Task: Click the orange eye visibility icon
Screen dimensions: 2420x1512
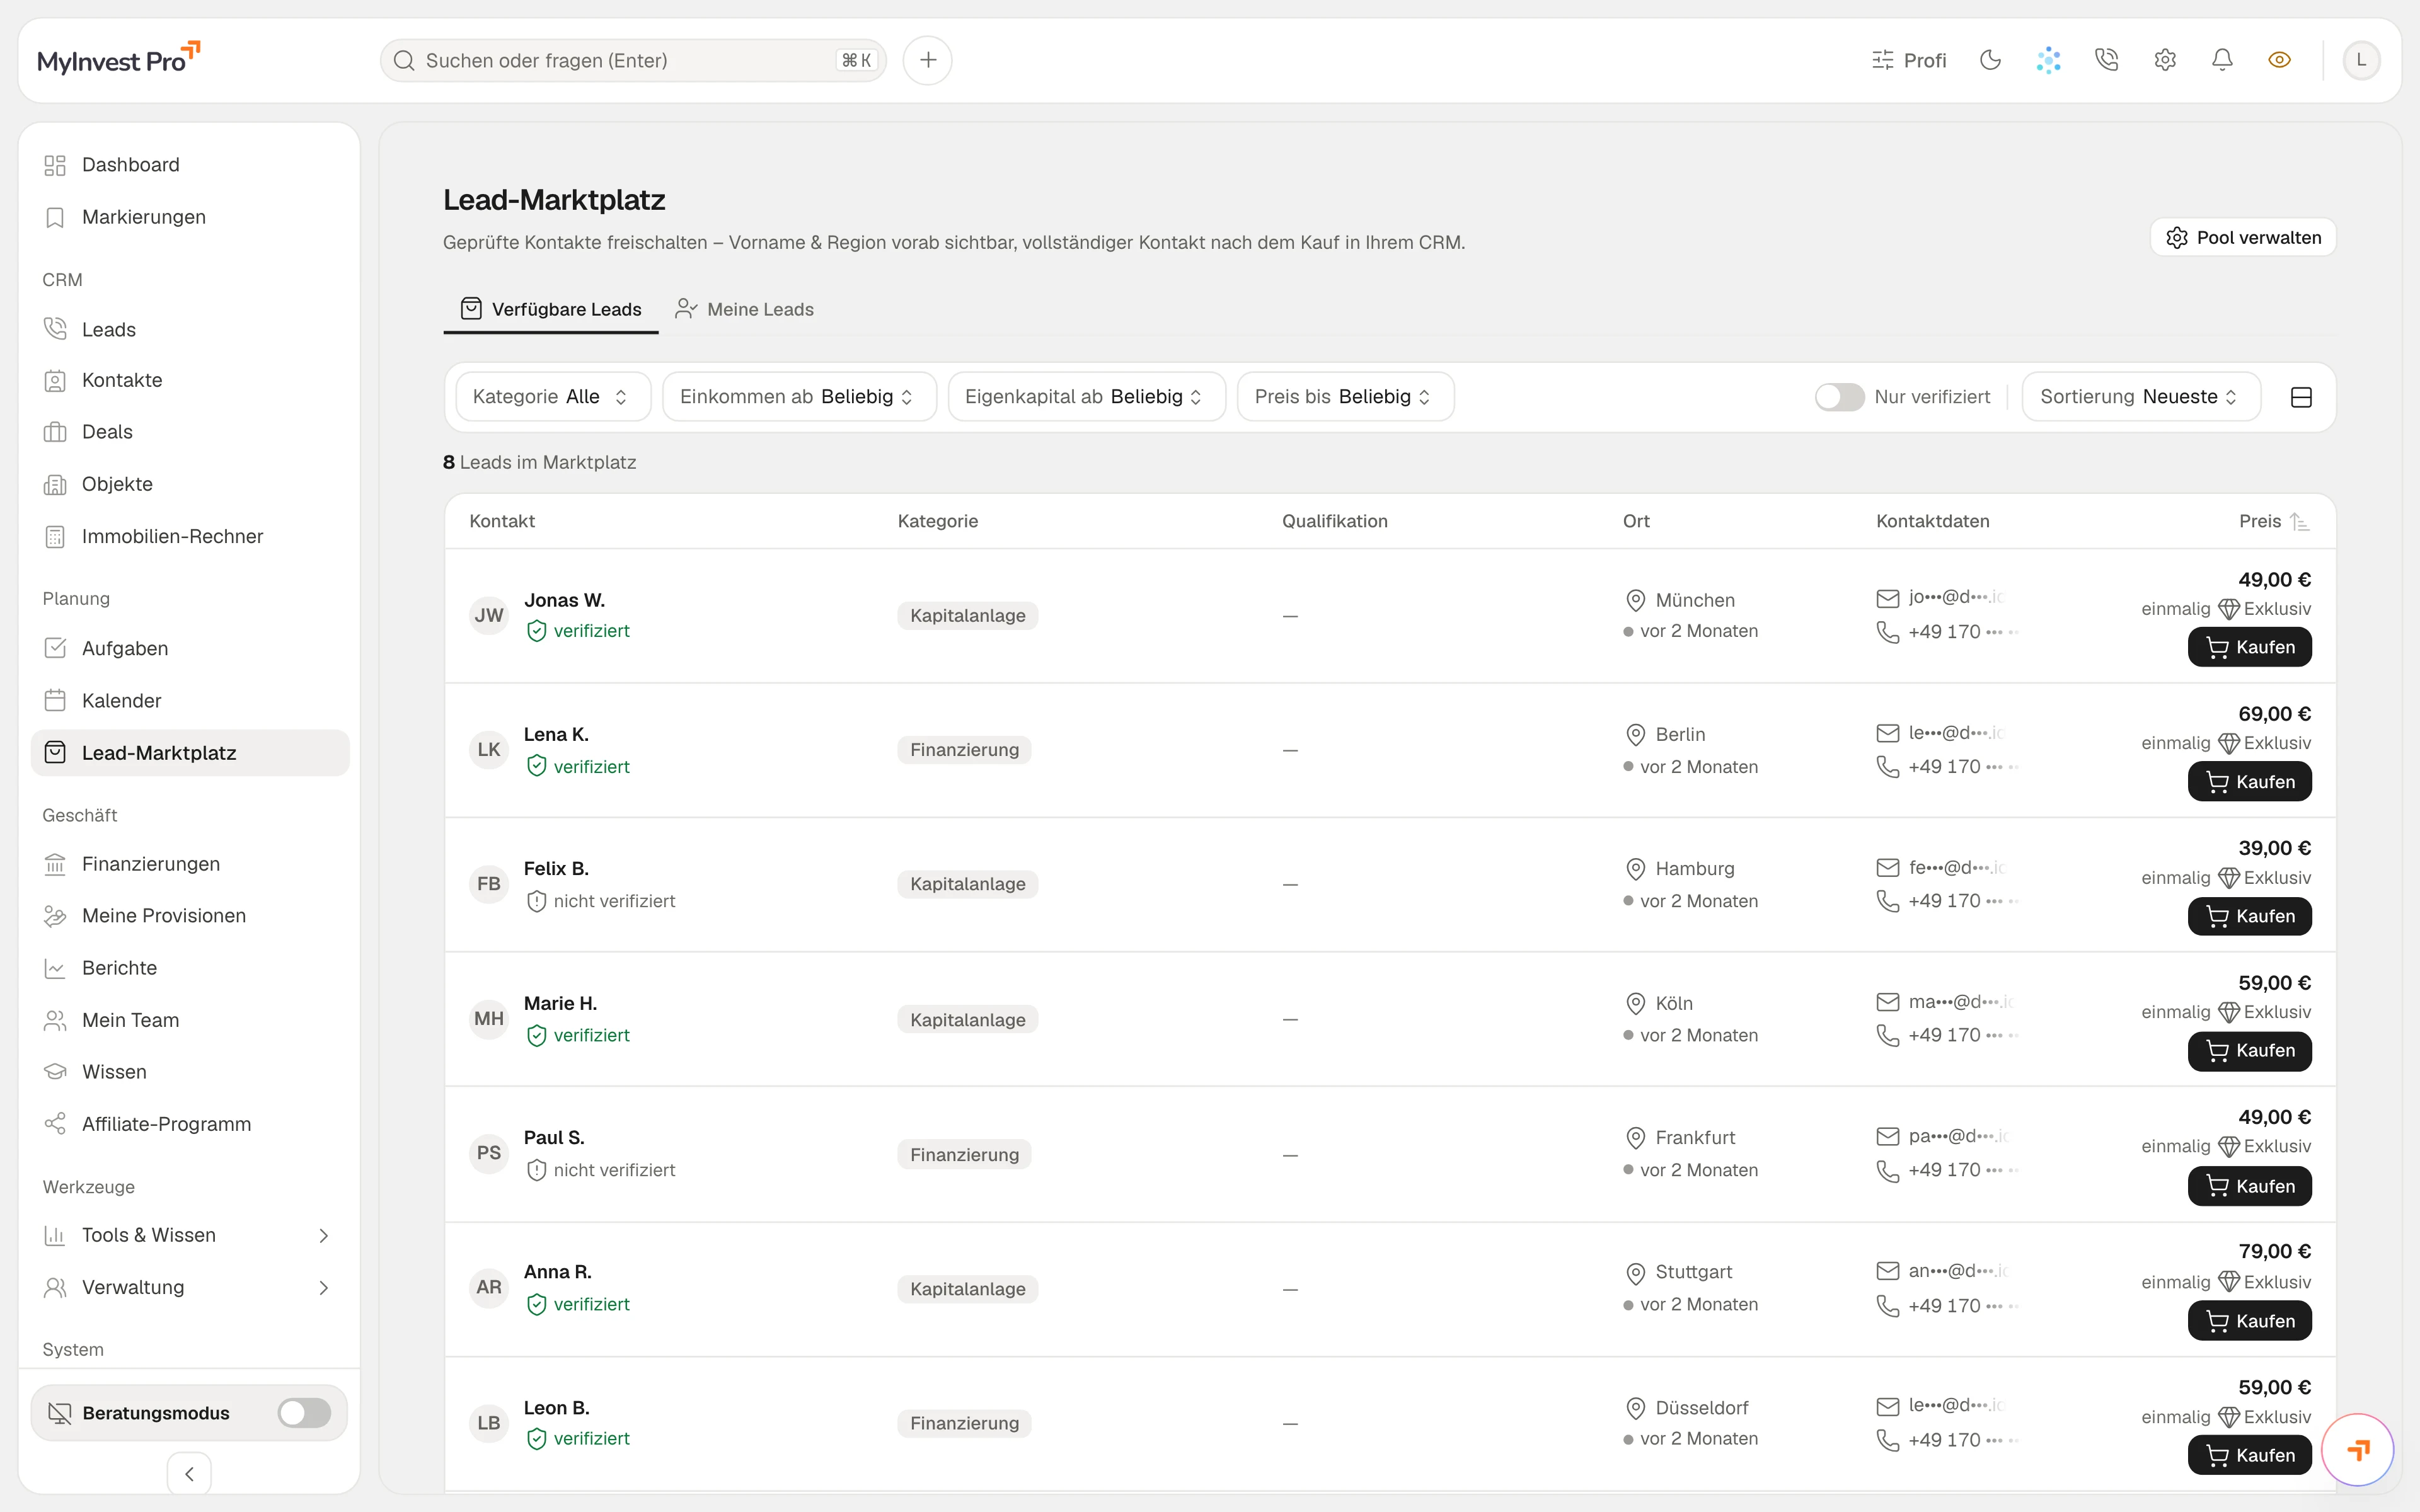Action: pyautogui.click(x=2280, y=60)
